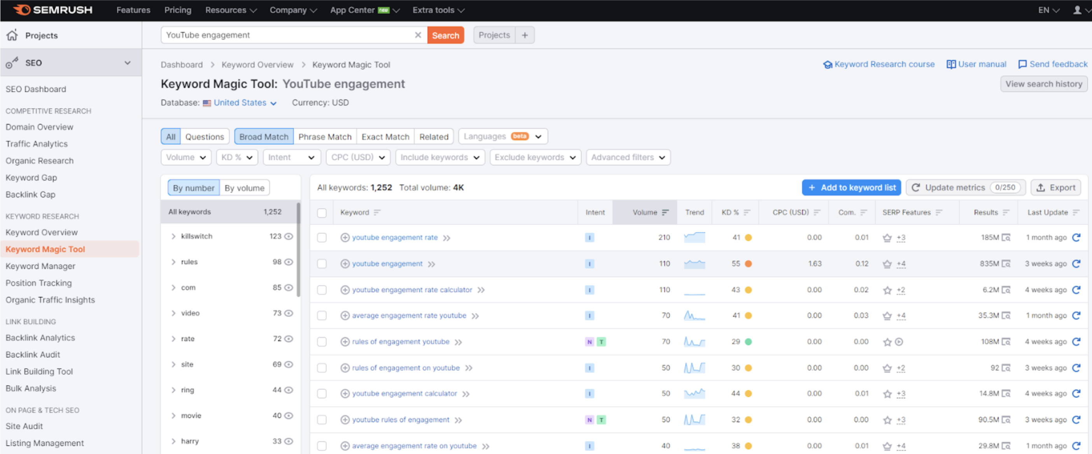Toggle eye icon for killswitch keyword group

[289, 237]
